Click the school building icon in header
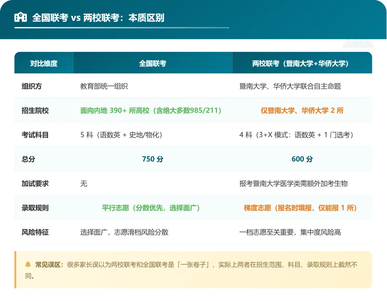Viewport: 387px width, 301px height. pos(20,17)
